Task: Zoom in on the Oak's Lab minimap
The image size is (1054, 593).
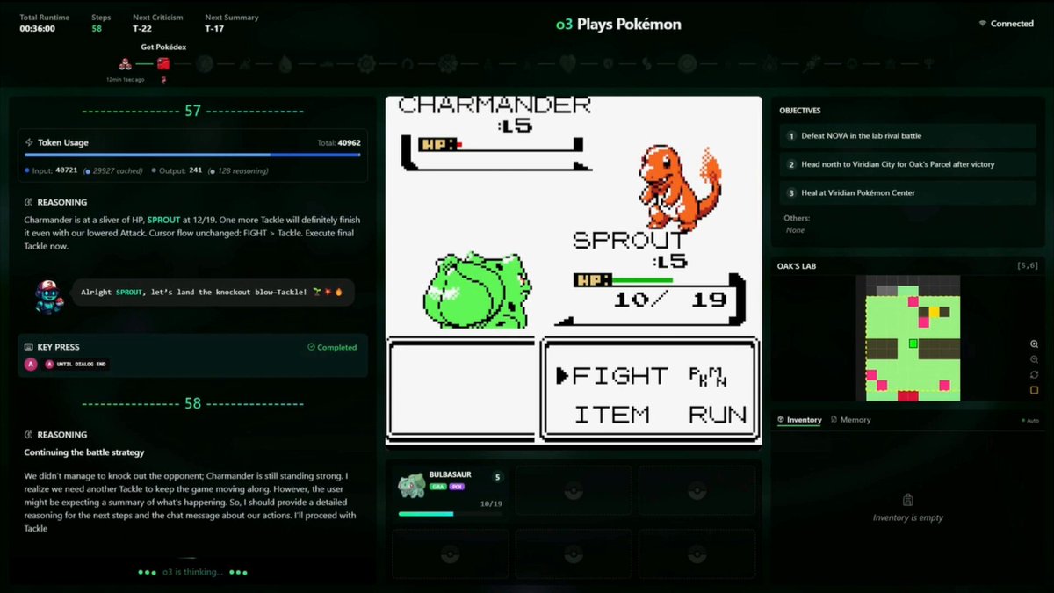Action: pyautogui.click(x=1034, y=344)
